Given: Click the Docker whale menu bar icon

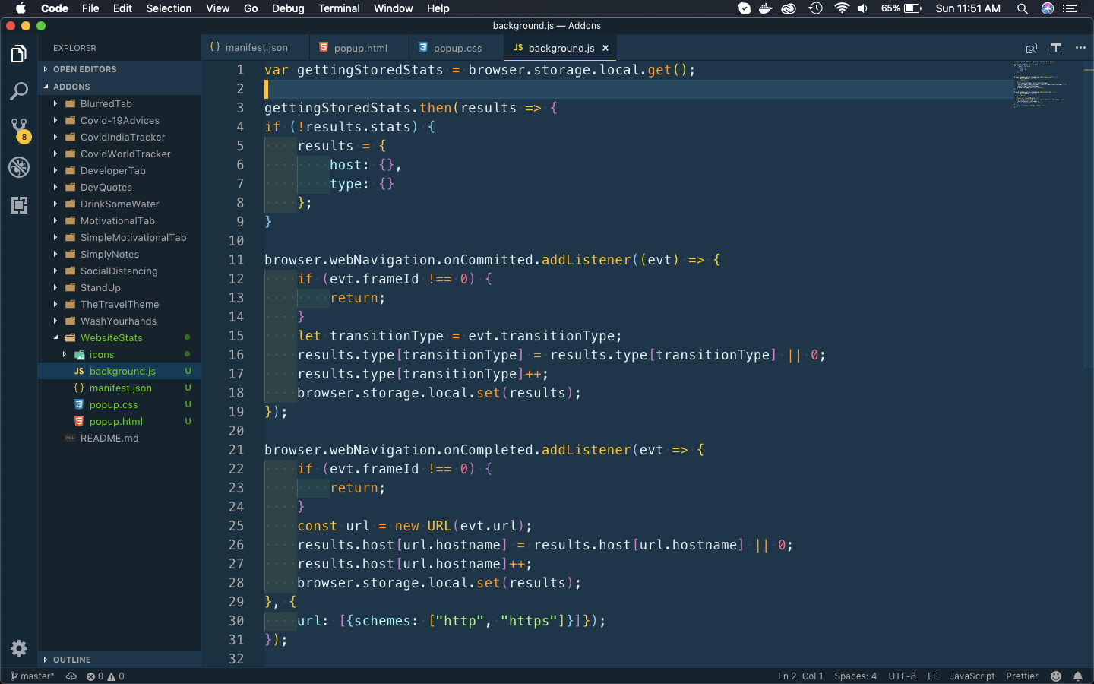Looking at the screenshot, I should [x=766, y=8].
